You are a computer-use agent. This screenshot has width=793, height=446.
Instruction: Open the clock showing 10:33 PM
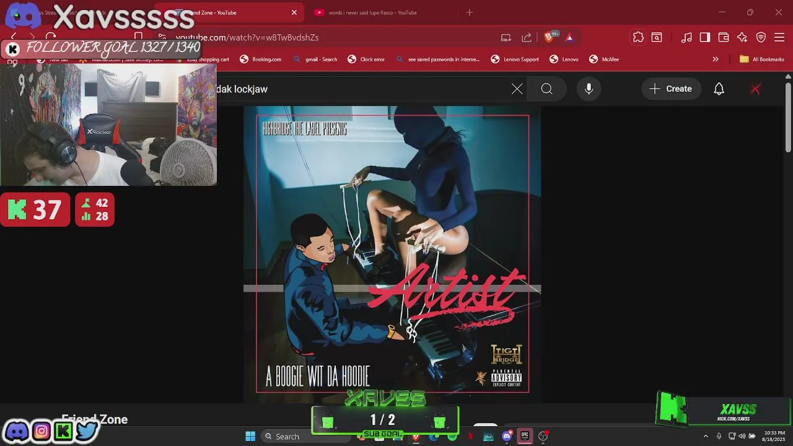[x=774, y=436]
